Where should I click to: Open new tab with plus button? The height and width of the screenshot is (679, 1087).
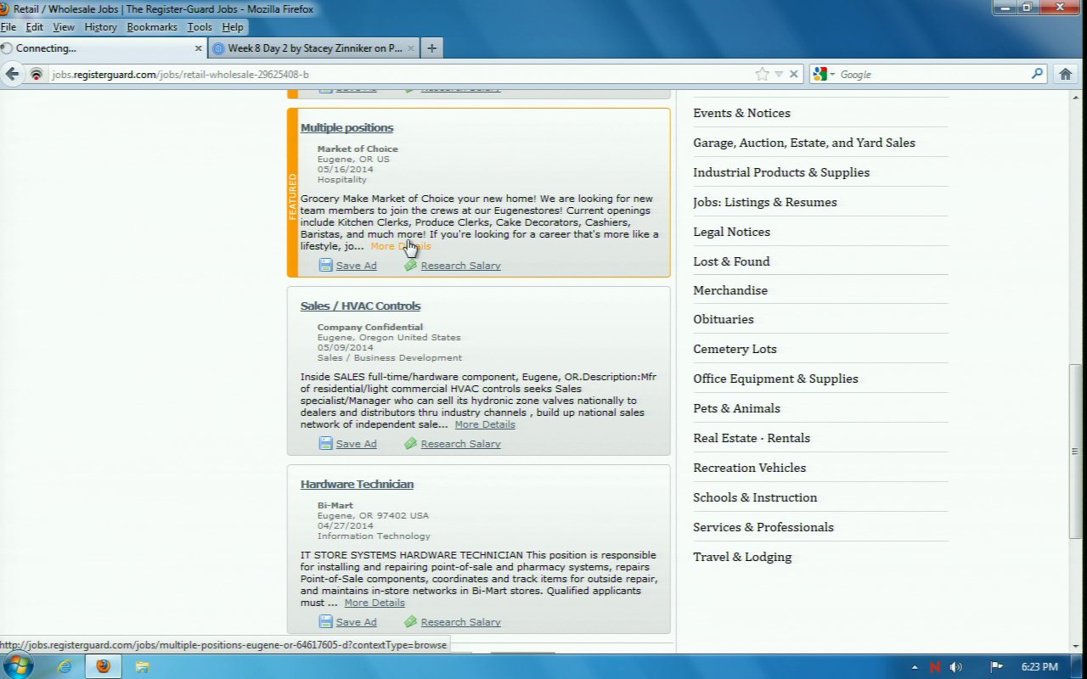431,48
